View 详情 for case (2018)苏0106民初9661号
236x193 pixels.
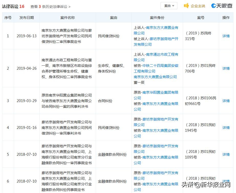coord(226,101)
